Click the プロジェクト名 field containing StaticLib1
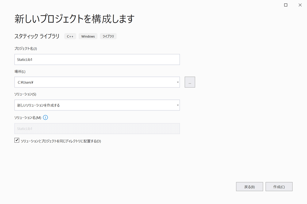Screen dimensions: 307x204 pyautogui.click(x=97, y=60)
